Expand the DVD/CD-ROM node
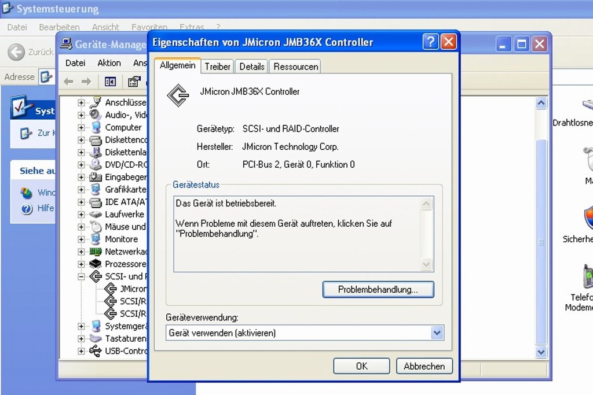The height and width of the screenshot is (395, 593). (x=81, y=165)
